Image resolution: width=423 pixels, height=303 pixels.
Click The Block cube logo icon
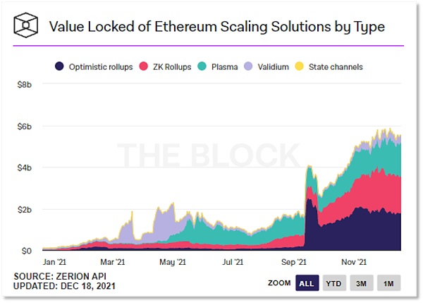click(25, 25)
